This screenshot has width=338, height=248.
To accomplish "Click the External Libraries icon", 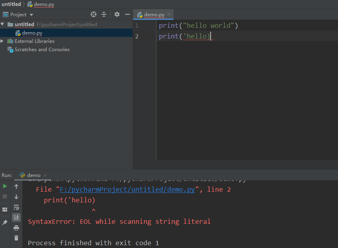I will click(x=10, y=41).
